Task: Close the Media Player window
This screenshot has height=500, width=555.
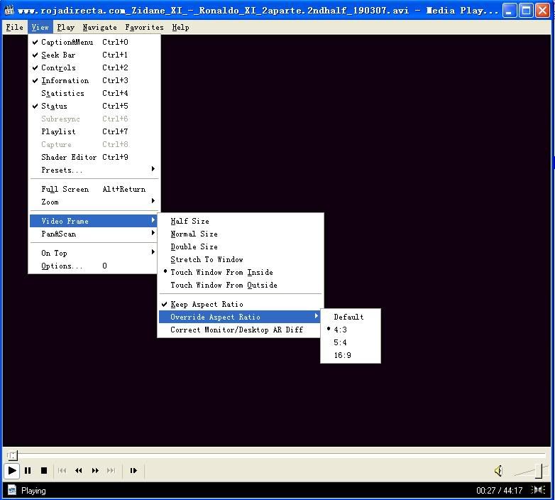Action: [542, 10]
